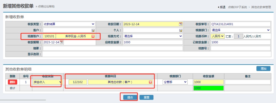Open the 押金收入 category dropdown
Image resolution: width=276 pixels, height=103 pixels.
point(47,82)
